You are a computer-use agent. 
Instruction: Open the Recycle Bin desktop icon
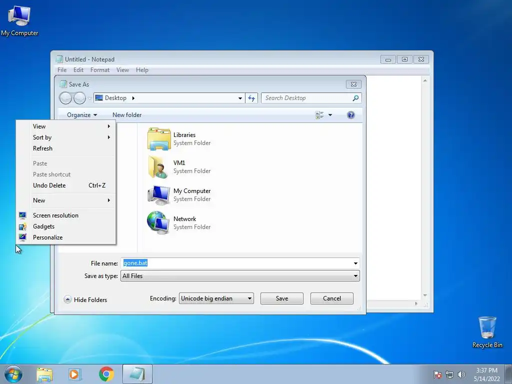tap(487, 332)
